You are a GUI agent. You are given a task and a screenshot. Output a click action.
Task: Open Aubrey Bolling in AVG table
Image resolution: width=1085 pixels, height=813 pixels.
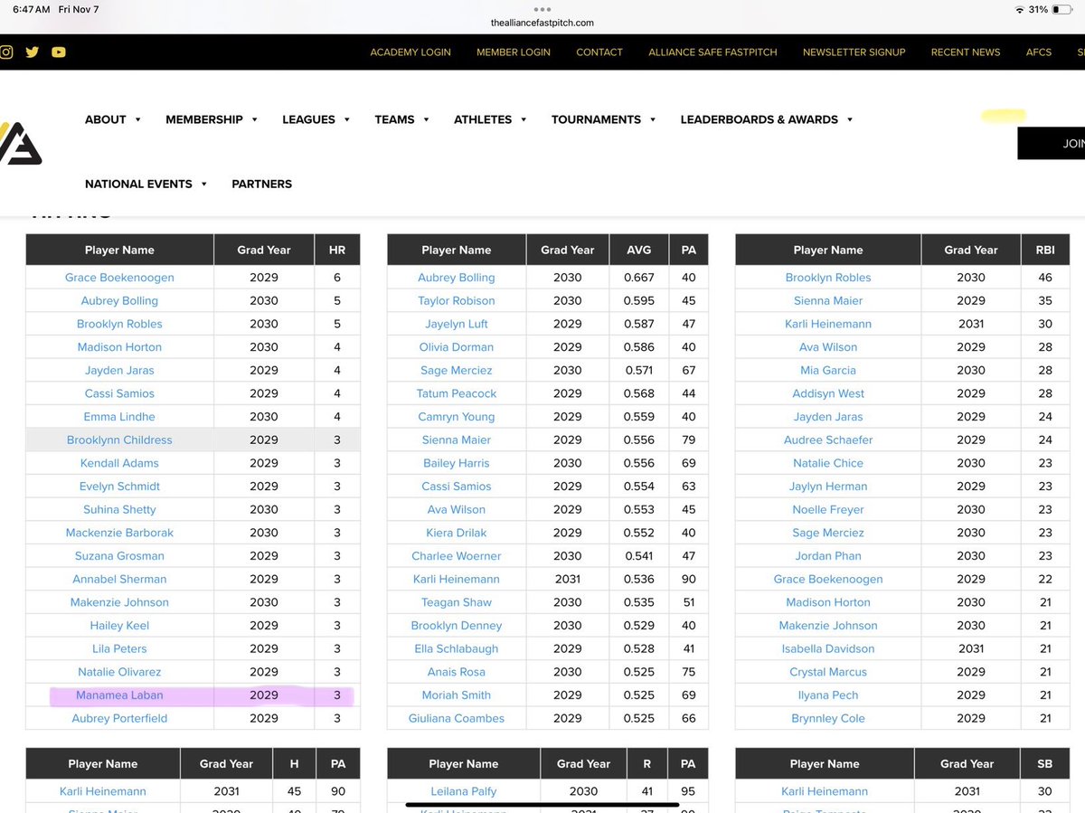pos(456,278)
